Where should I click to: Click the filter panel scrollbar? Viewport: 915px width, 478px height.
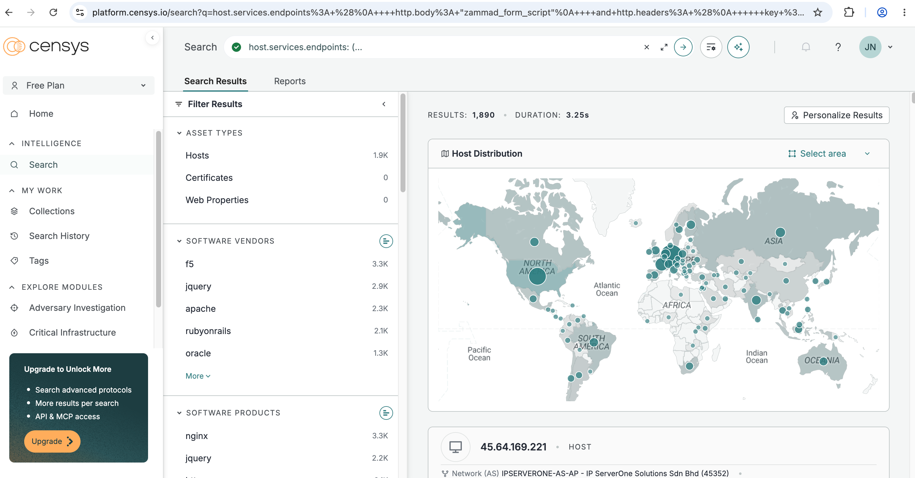403,143
